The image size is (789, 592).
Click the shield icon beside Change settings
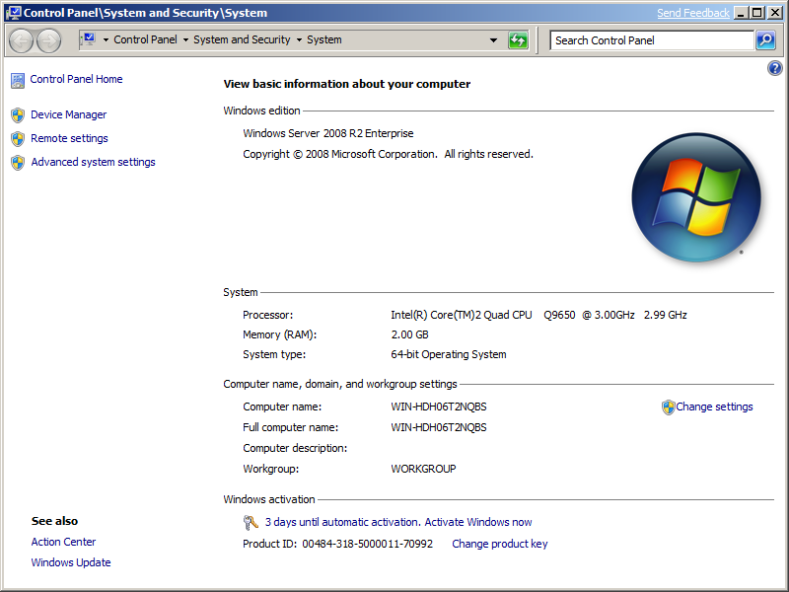tap(667, 407)
